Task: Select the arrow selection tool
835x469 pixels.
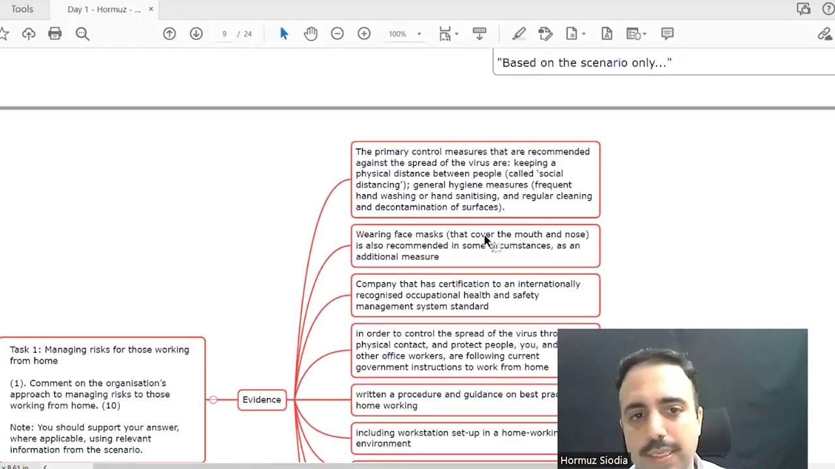Action: pyautogui.click(x=284, y=34)
